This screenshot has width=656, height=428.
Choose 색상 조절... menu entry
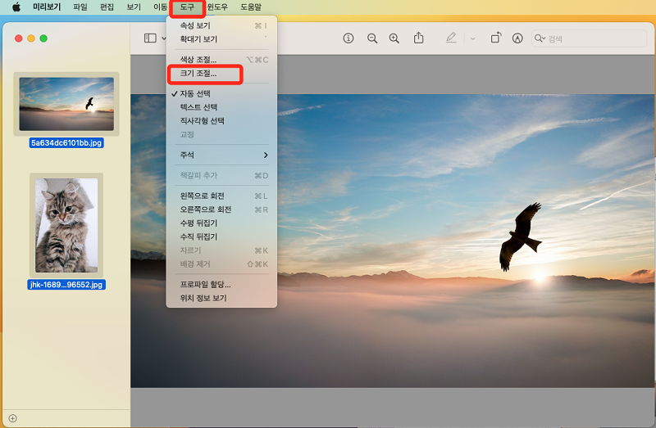(x=198, y=60)
